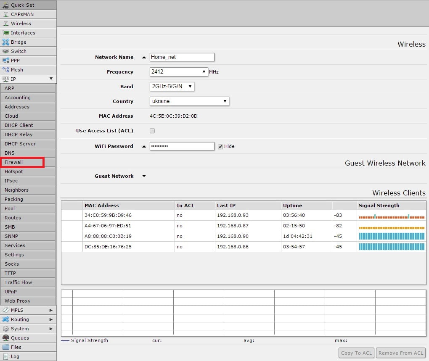The width and height of the screenshot is (429, 361).
Task: Click the System gear icon
Action: click(5, 329)
